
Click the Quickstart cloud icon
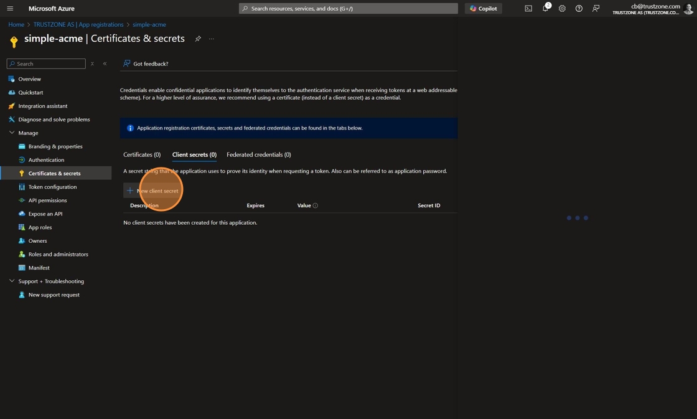click(x=12, y=93)
